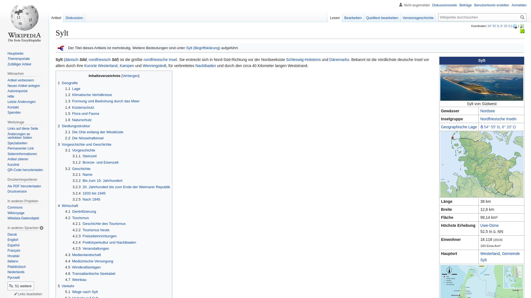The height and width of the screenshot is (298, 531).
Task: Click the map pin location icon
Action: [482, 127]
